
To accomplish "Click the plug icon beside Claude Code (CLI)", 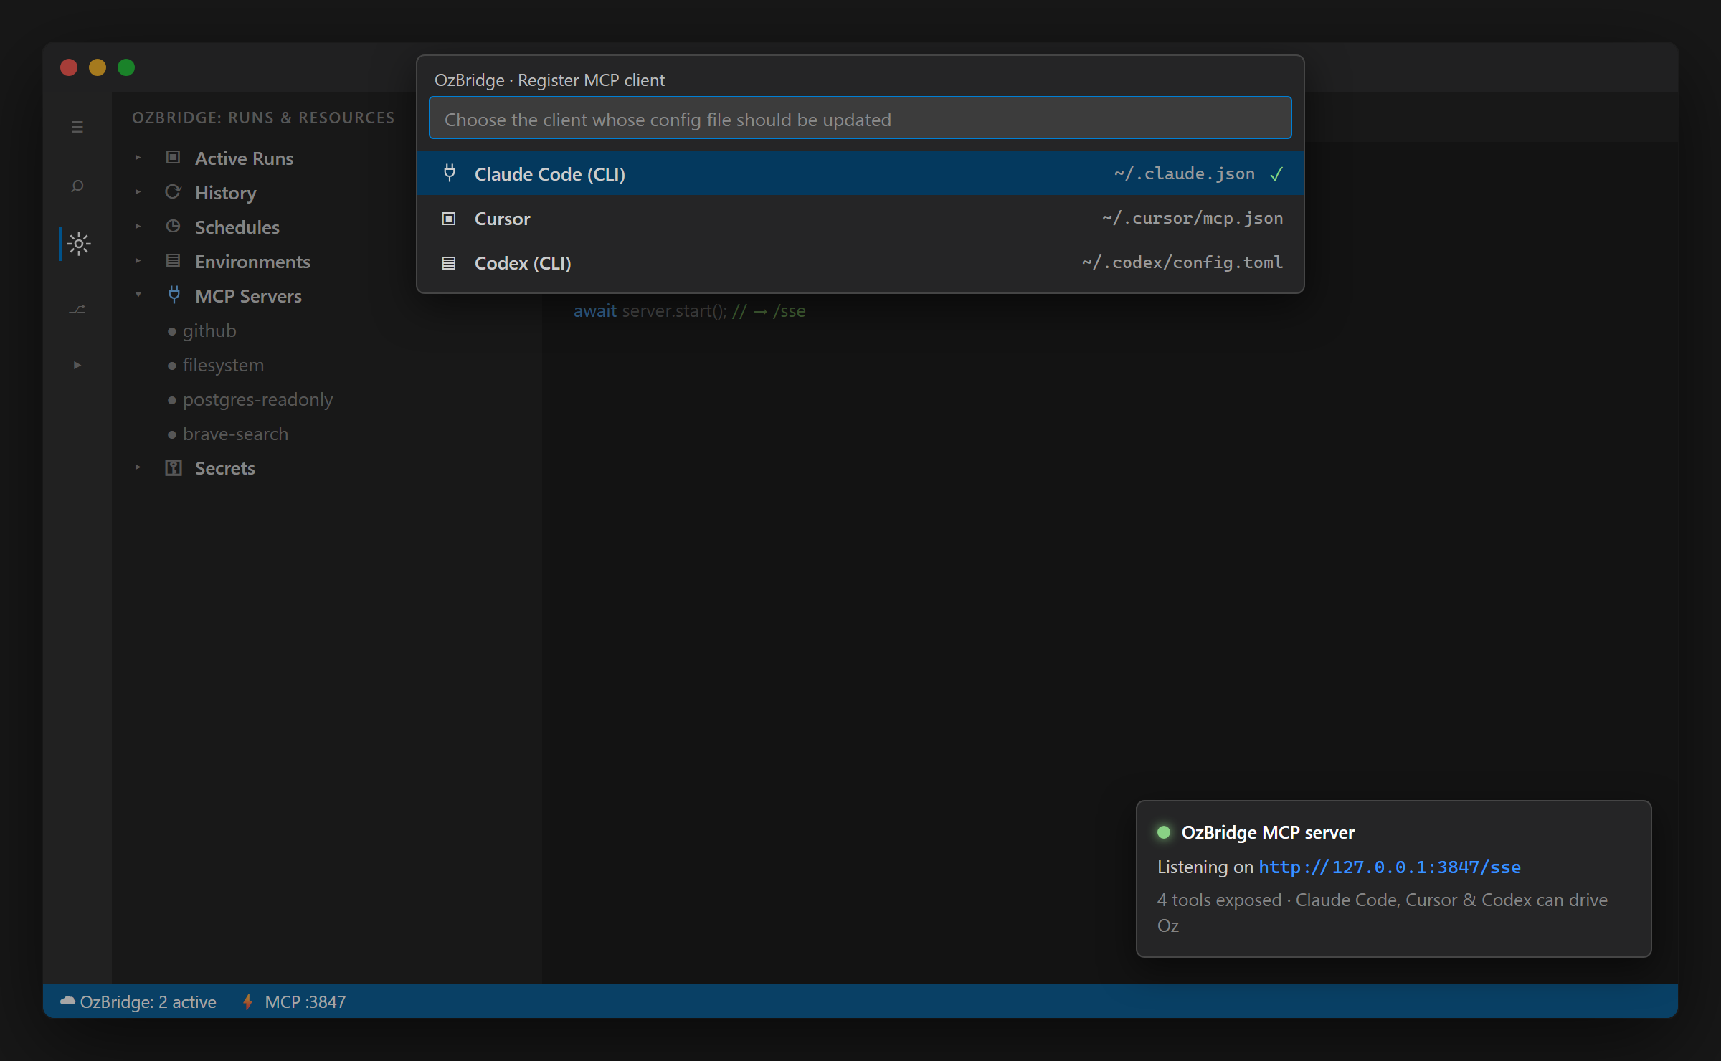I will (450, 173).
